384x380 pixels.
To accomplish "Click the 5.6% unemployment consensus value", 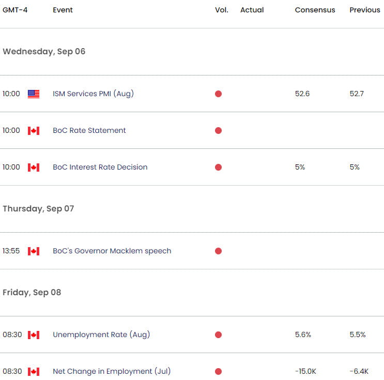I will 303,335.
